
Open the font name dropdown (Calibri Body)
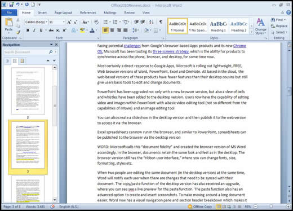46,22
